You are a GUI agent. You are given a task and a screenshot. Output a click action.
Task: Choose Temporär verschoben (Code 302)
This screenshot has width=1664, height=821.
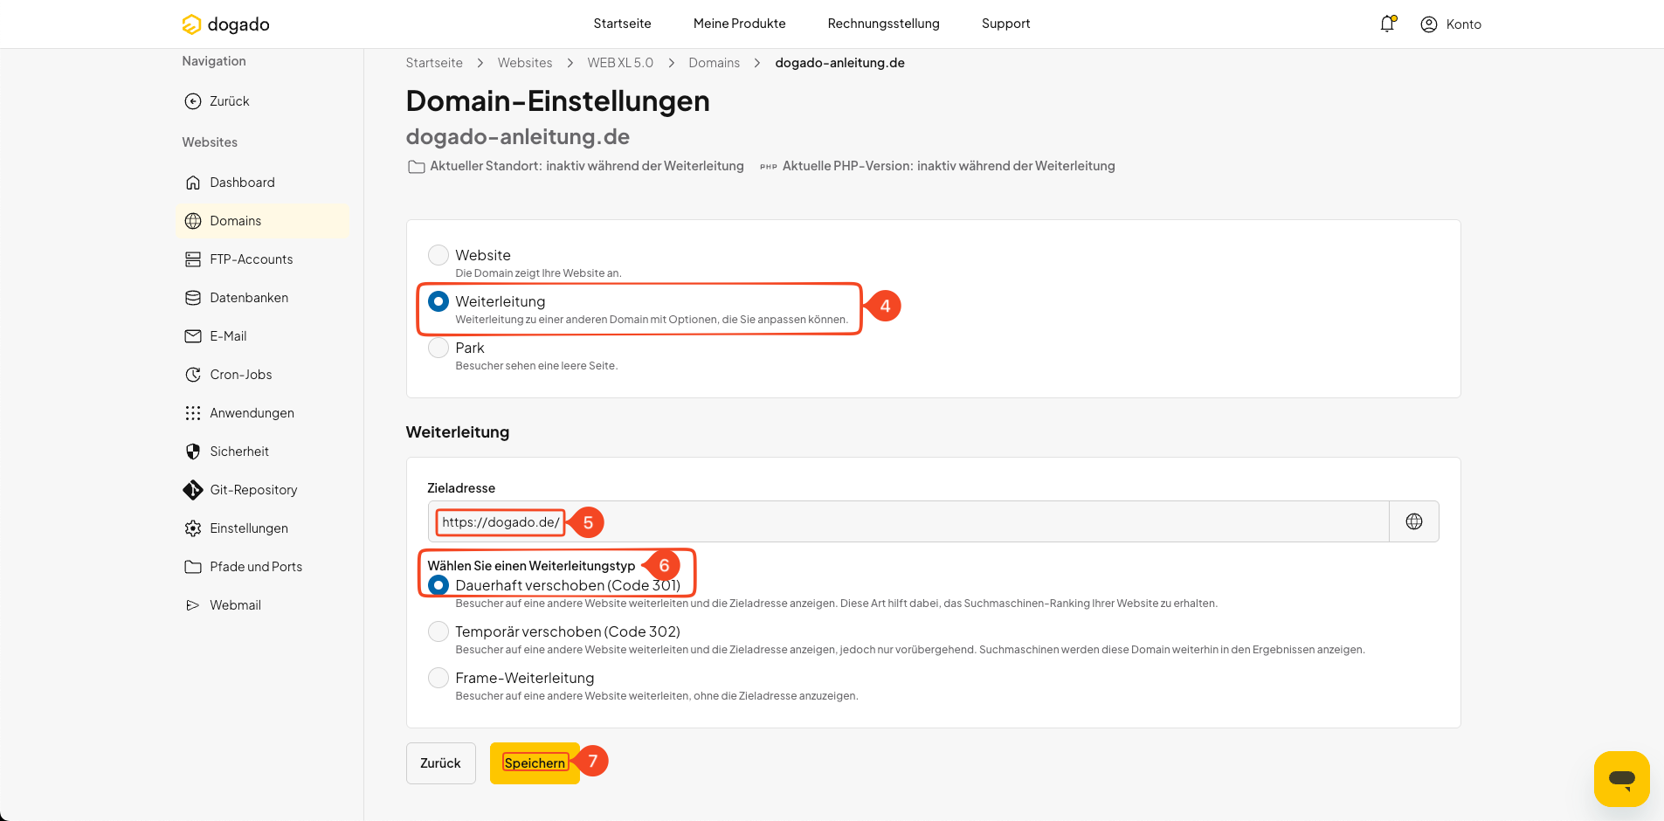[438, 631]
